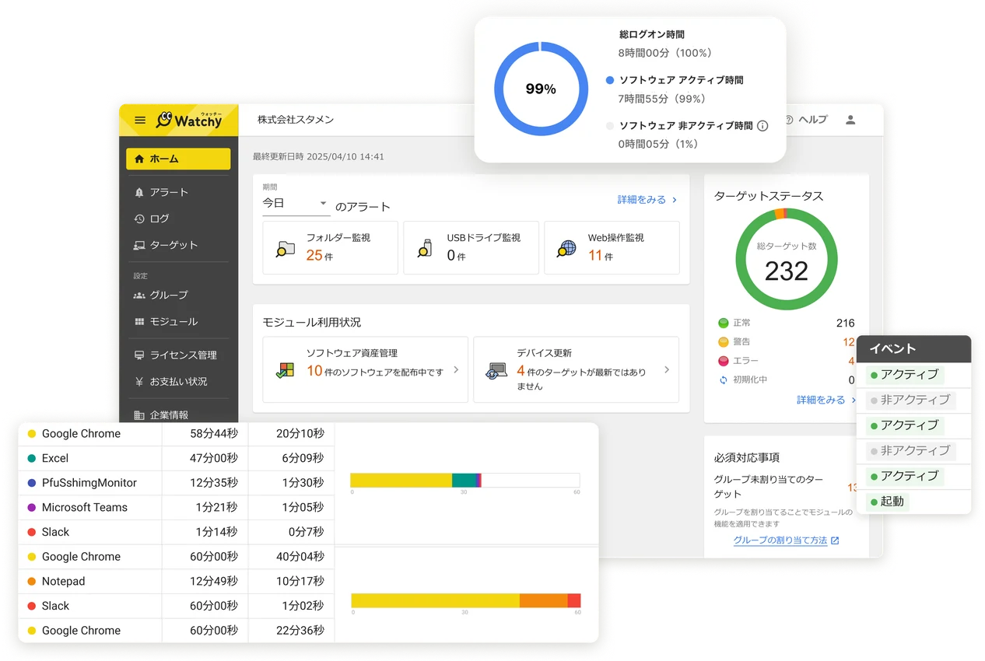Click 詳細をみる link under target status
This screenshot has width=985, height=661.
[826, 400]
